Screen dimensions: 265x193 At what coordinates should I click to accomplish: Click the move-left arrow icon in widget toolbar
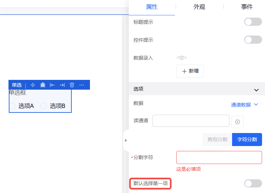52,85
